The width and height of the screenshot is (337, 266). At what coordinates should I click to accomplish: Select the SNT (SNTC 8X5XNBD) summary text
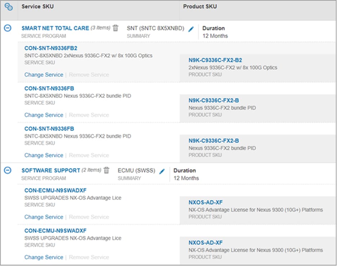(x=156, y=28)
